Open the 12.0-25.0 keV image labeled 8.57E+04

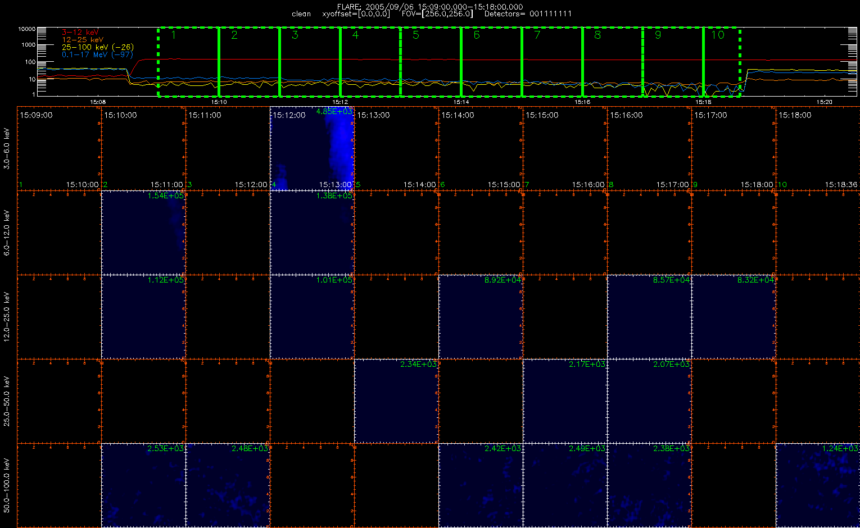[649, 317]
